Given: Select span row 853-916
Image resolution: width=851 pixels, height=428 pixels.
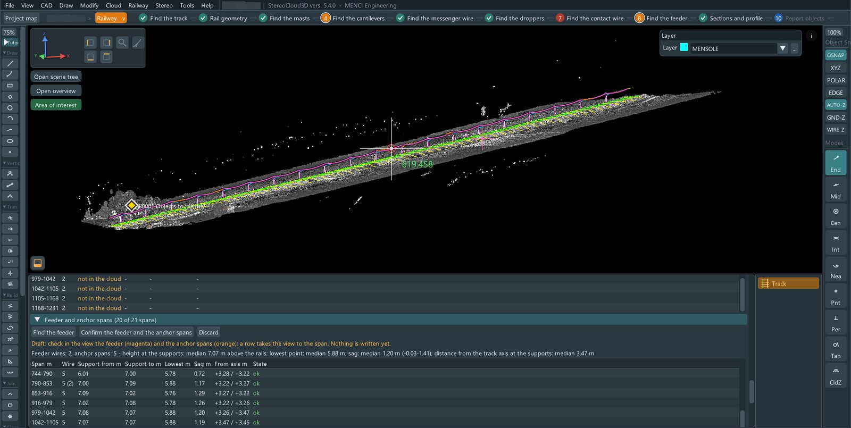Looking at the screenshot, I should [x=385, y=393].
